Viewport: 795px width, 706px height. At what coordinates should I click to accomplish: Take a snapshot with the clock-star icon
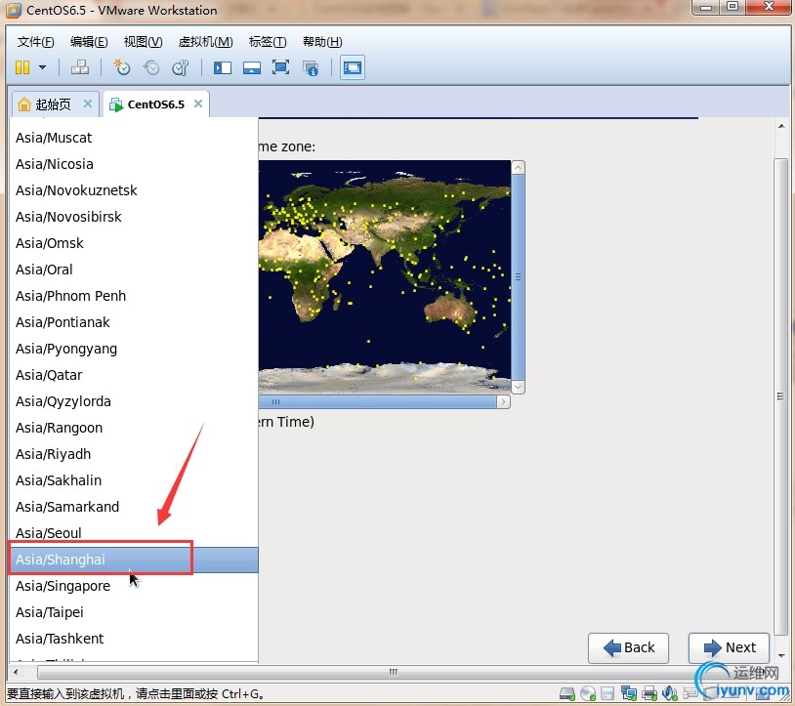coord(122,67)
